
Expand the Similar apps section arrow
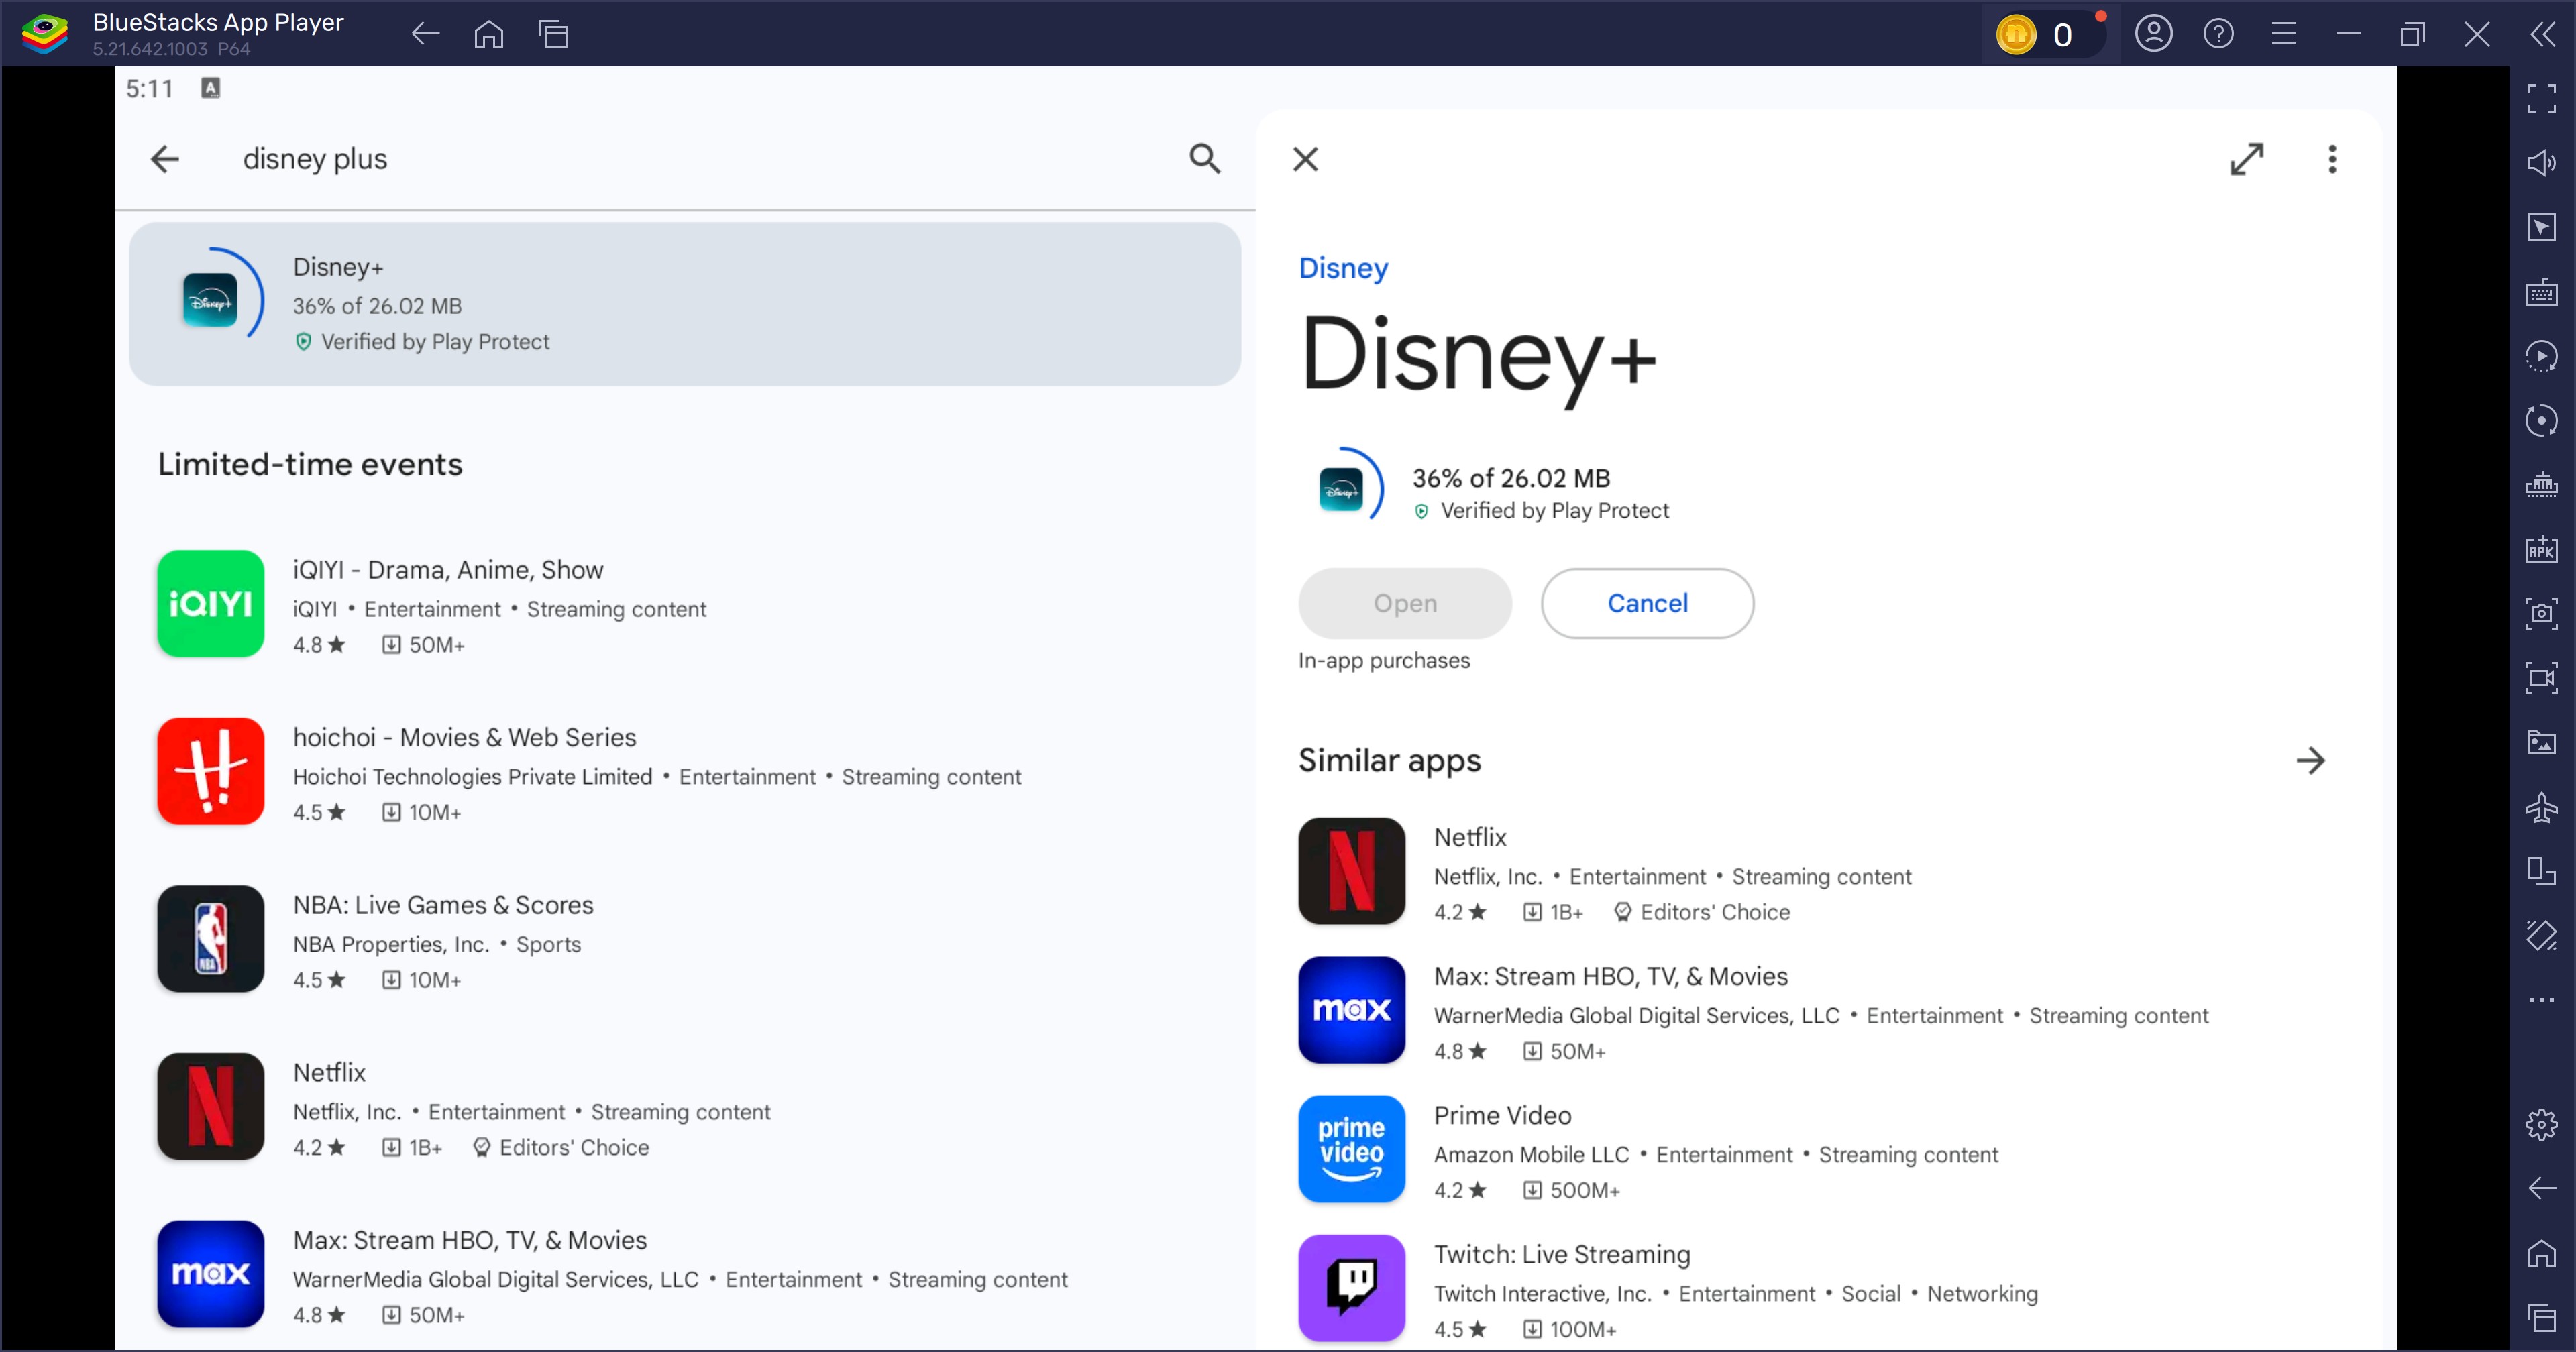tap(2310, 761)
